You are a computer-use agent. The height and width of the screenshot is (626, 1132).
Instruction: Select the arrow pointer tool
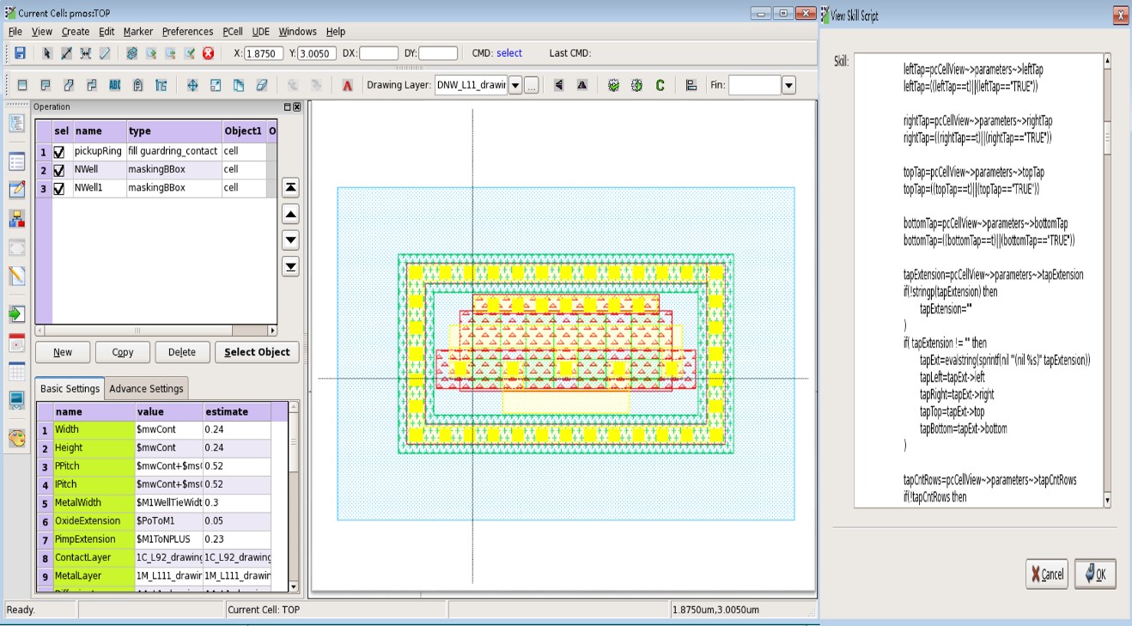[x=47, y=53]
